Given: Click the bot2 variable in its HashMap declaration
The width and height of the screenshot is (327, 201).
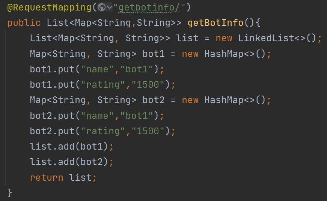Looking at the screenshot, I should [x=154, y=100].
